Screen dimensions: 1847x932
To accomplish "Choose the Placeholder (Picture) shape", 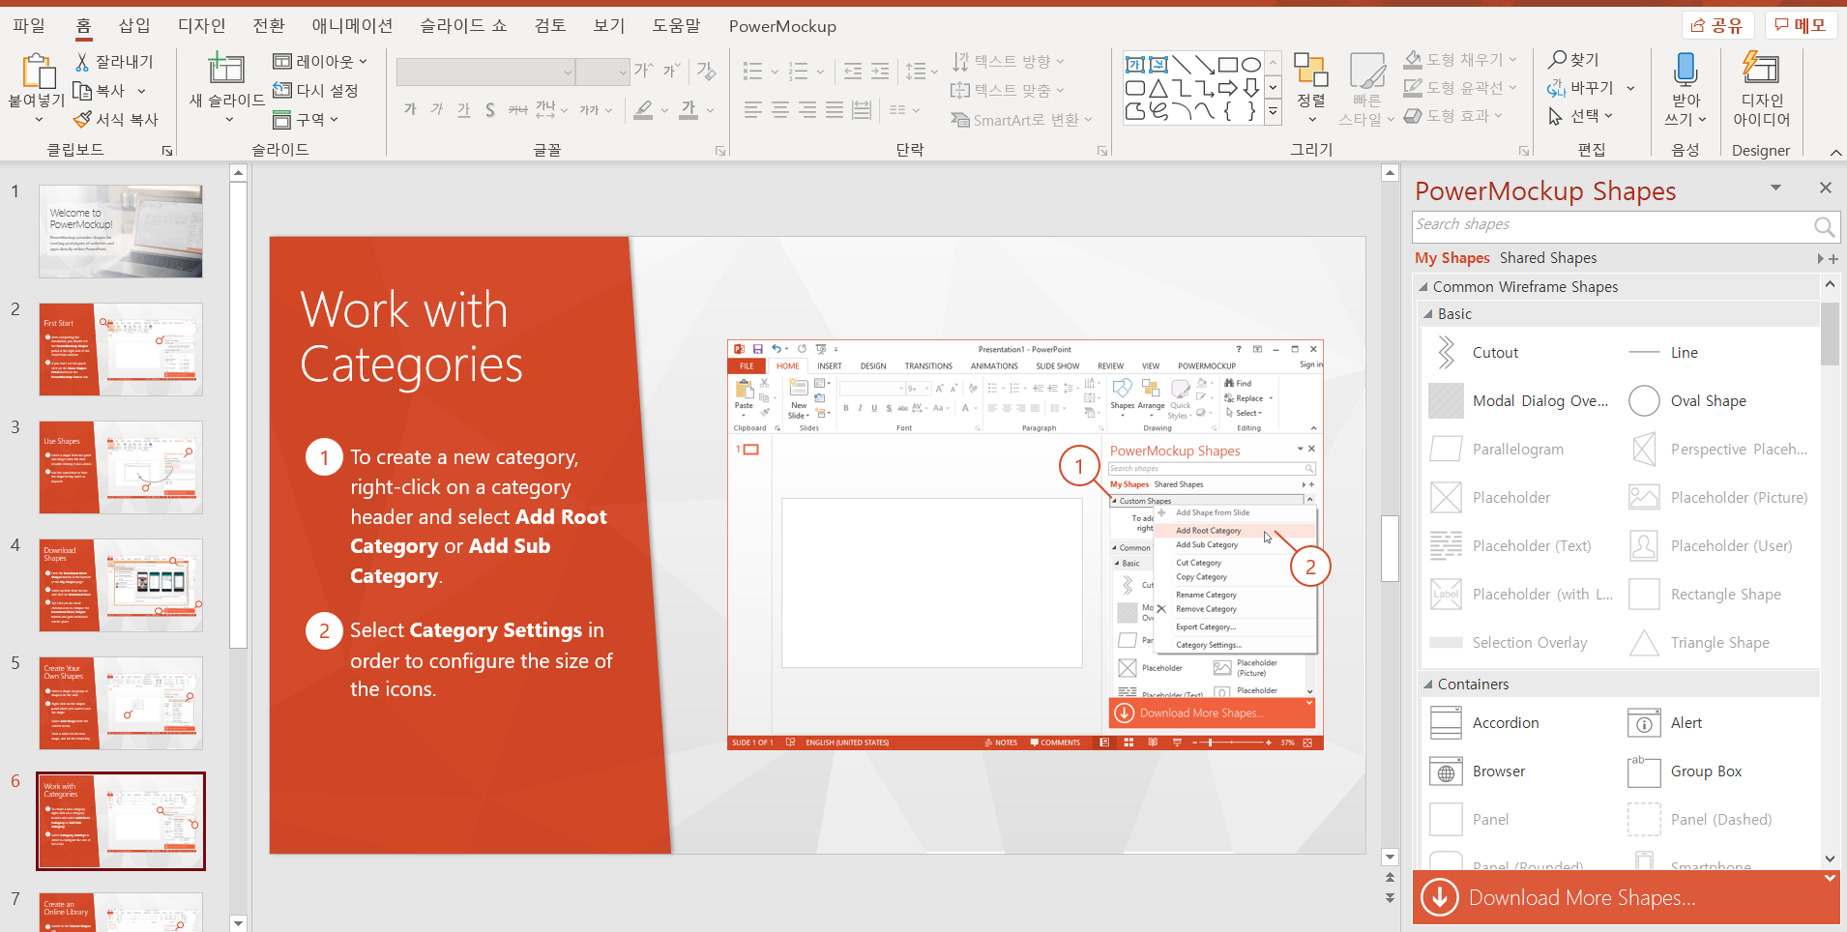I will click(1717, 498).
